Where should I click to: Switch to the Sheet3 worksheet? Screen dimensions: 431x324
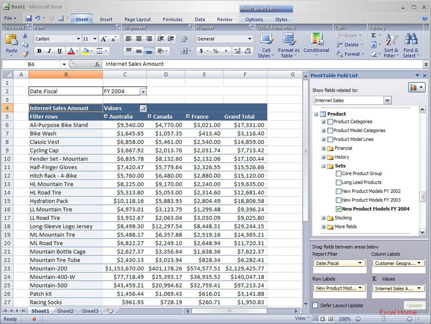(x=90, y=311)
